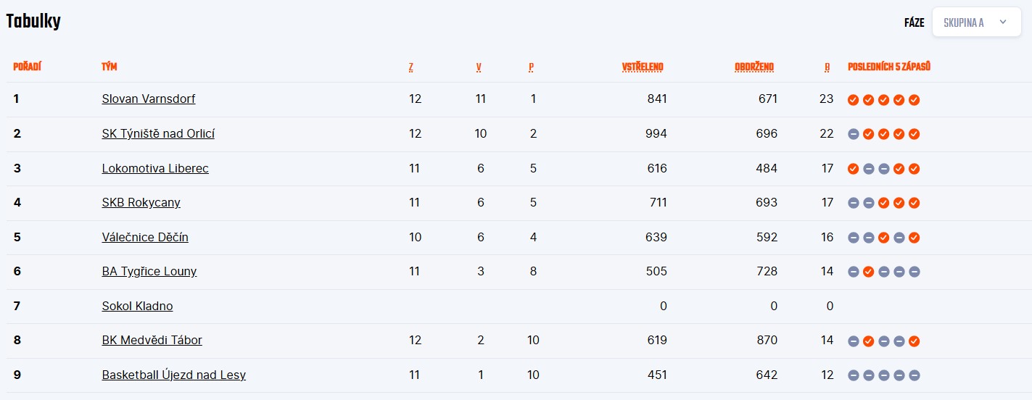Open the Skupina A phase dropdown
The height and width of the screenshot is (400, 1032).
click(975, 22)
